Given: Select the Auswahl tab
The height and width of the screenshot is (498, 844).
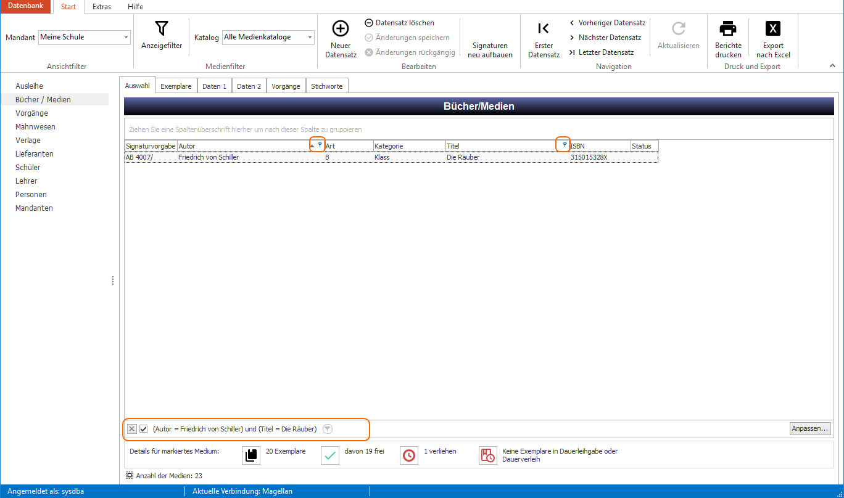Looking at the screenshot, I should [x=138, y=86].
